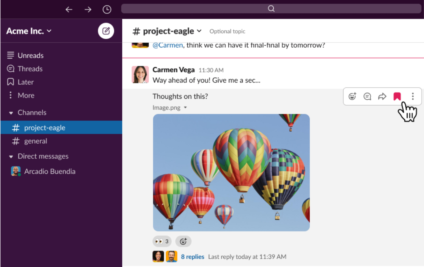
Task: Open more actions for the message
Action: coord(413,96)
